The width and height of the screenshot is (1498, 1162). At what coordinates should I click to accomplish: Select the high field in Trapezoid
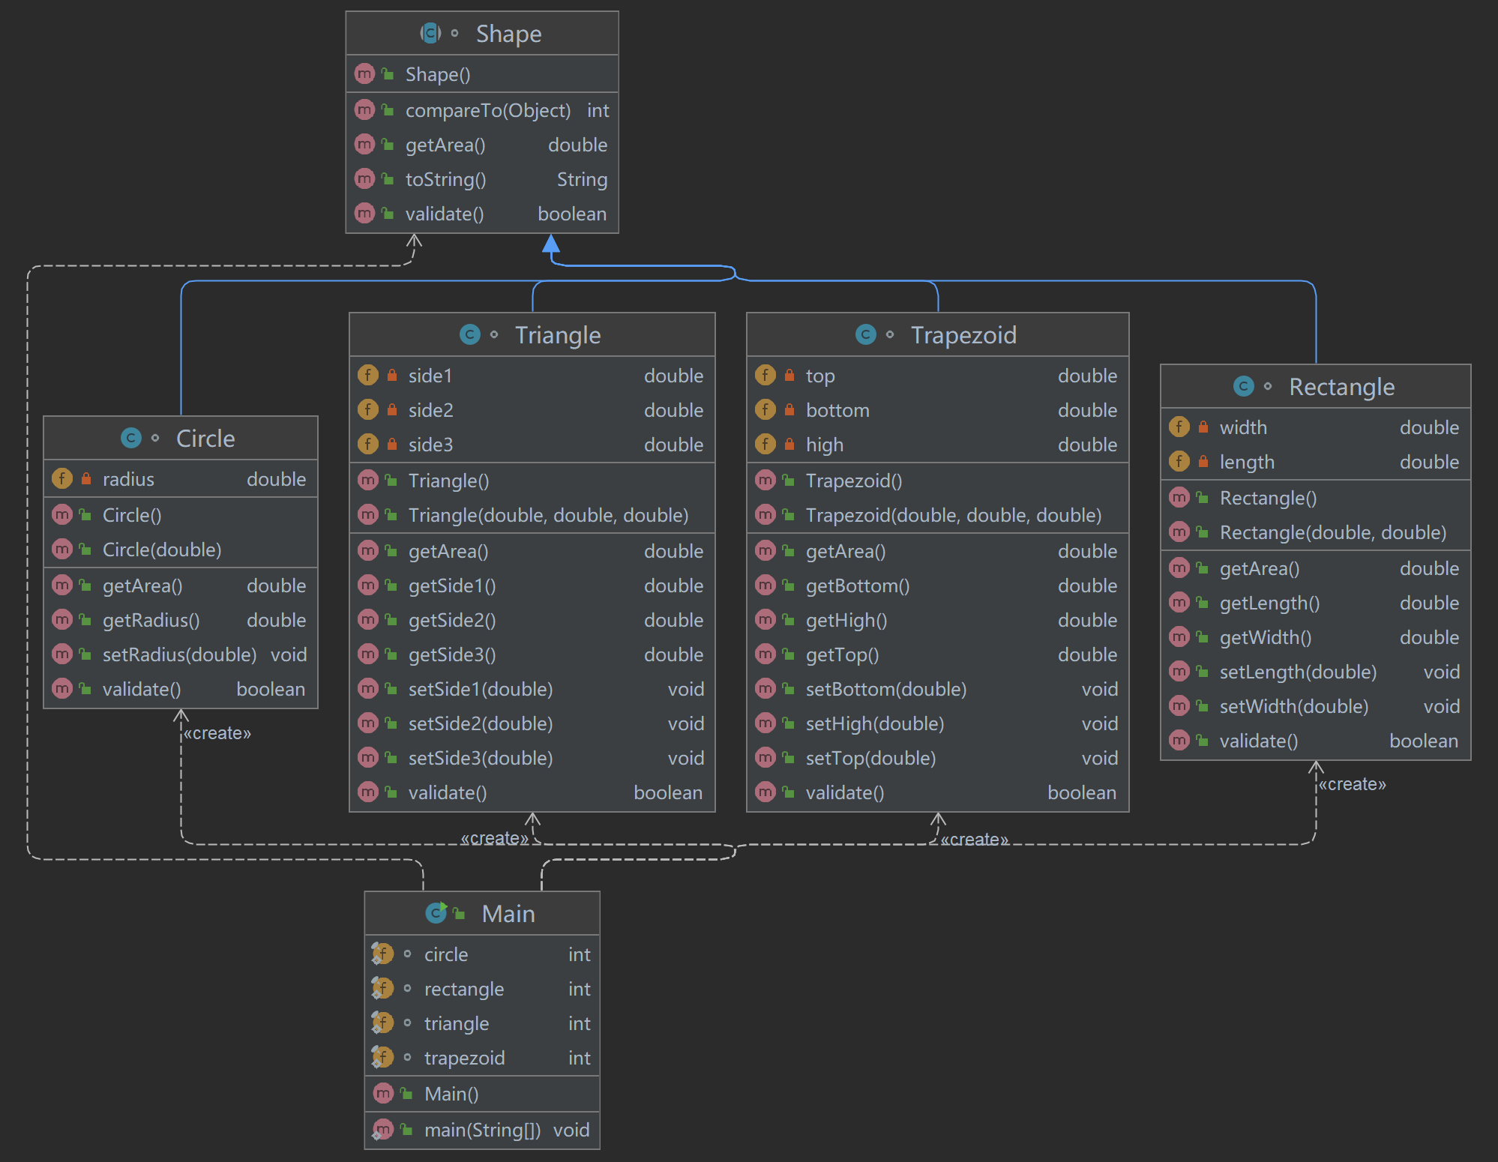pos(825,445)
